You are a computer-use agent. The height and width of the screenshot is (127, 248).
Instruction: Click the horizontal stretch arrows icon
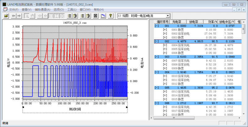tap(40, 16)
